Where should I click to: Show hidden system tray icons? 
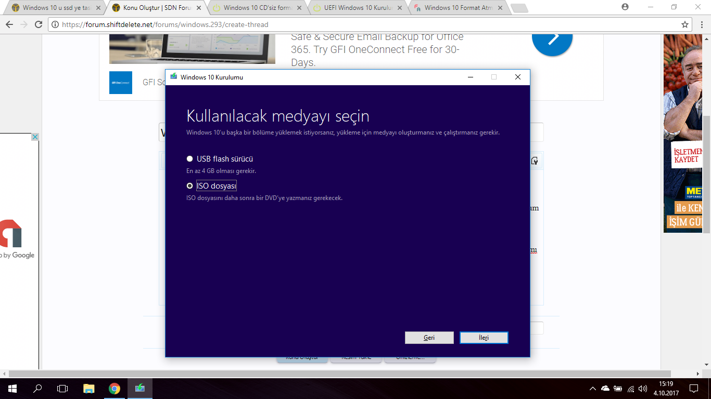592,389
